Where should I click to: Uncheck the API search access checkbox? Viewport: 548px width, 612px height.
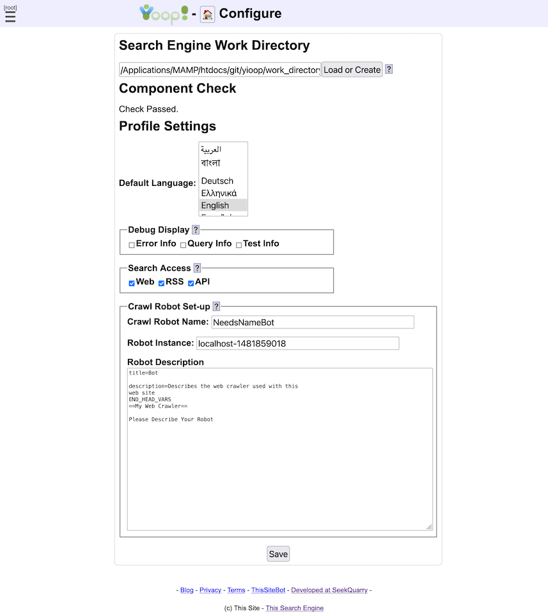191,283
